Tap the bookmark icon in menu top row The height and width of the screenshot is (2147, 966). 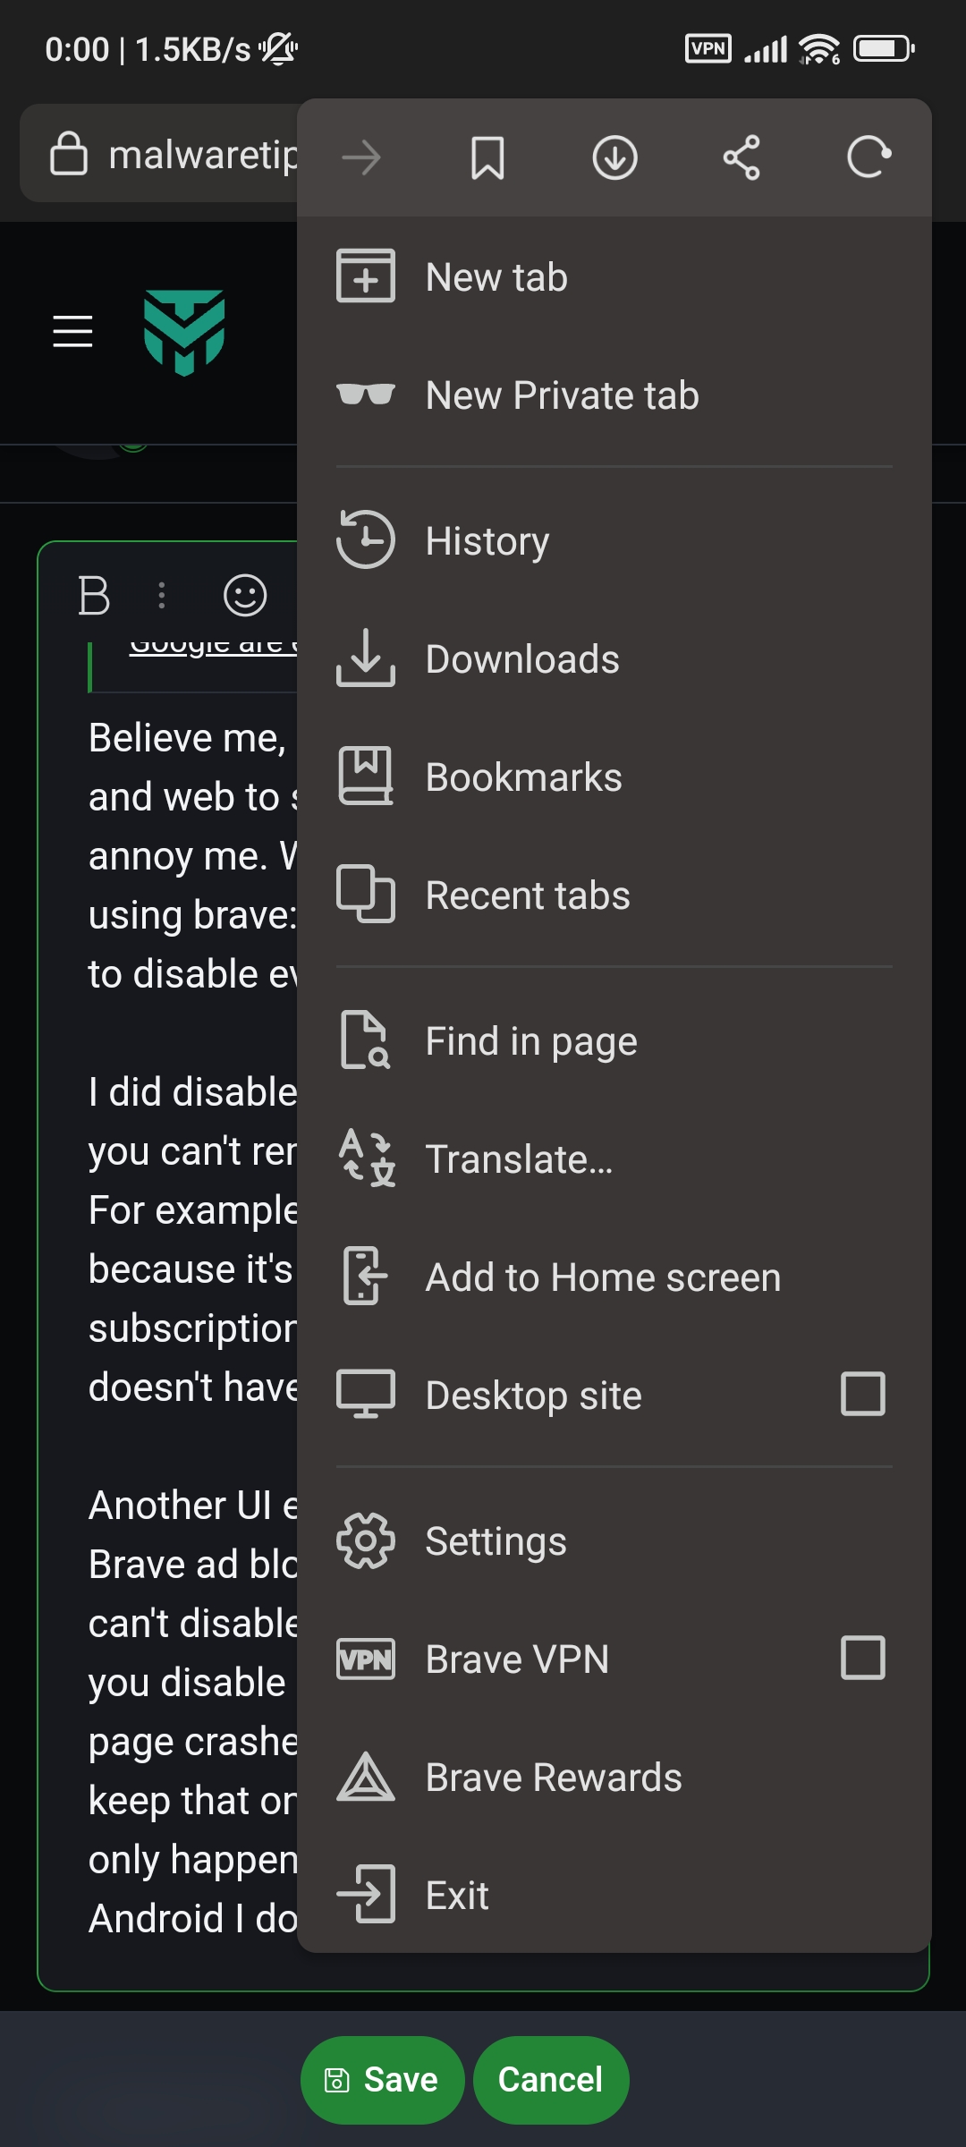pos(487,158)
